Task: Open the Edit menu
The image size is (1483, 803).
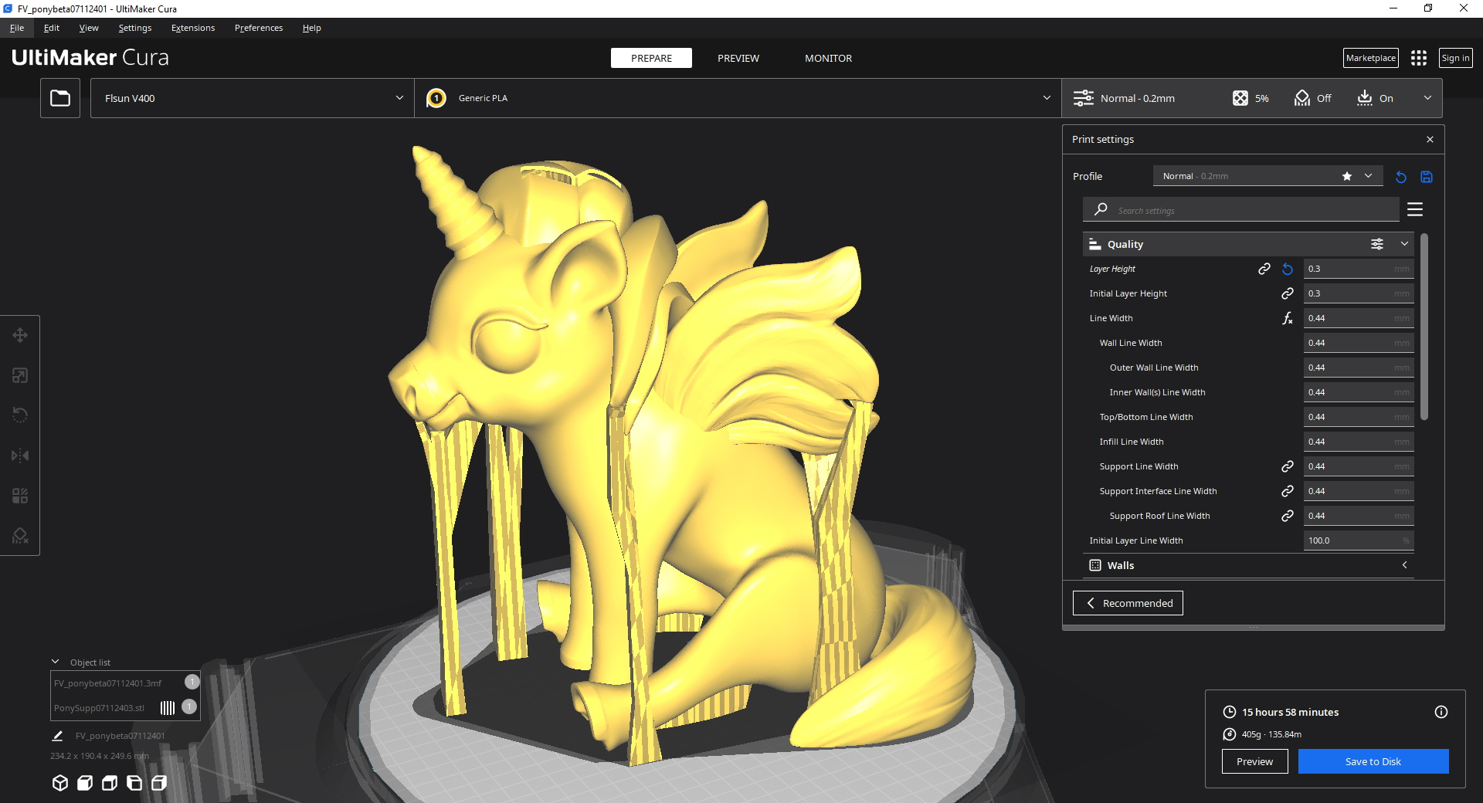Action: pos(52,28)
